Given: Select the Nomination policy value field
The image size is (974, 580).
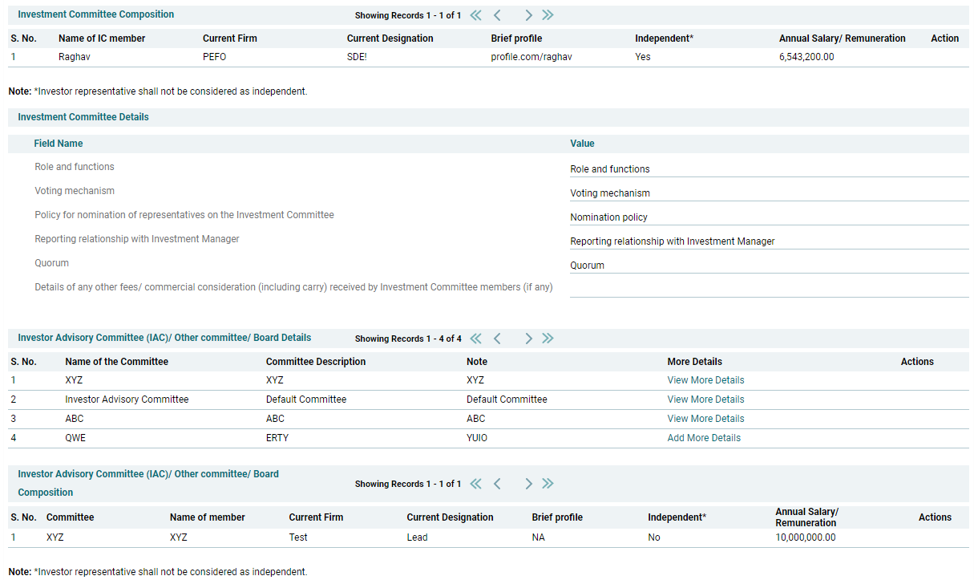Looking at the screenshot, I should pyautogui.click(x=768, y=217).
